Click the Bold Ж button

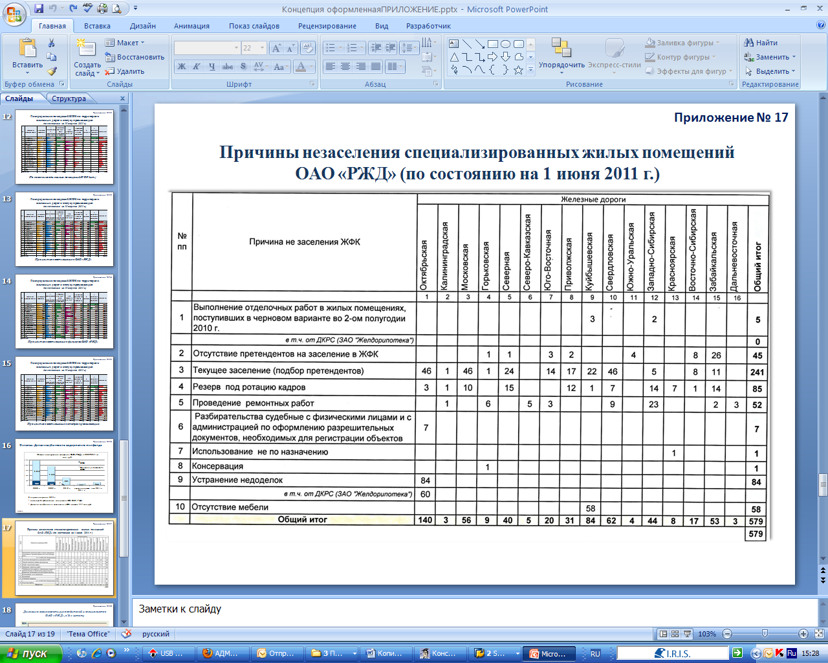[x=182, y=67]
